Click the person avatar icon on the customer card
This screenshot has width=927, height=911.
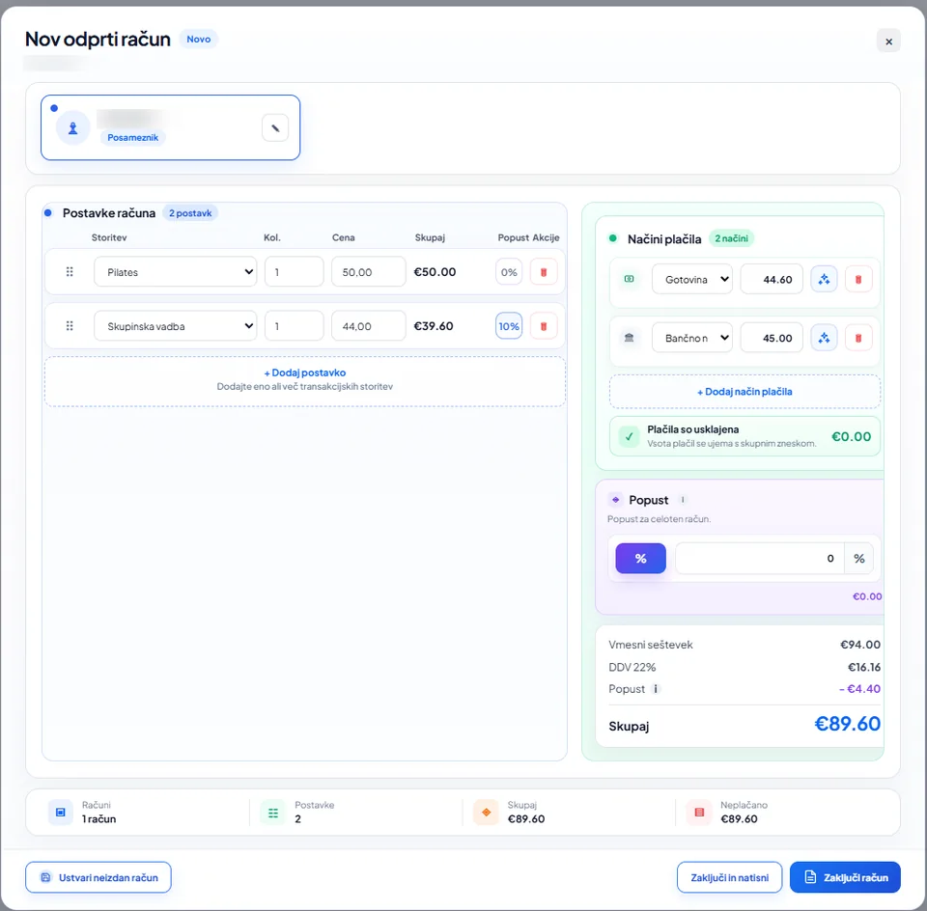click(x=72, y=127)
